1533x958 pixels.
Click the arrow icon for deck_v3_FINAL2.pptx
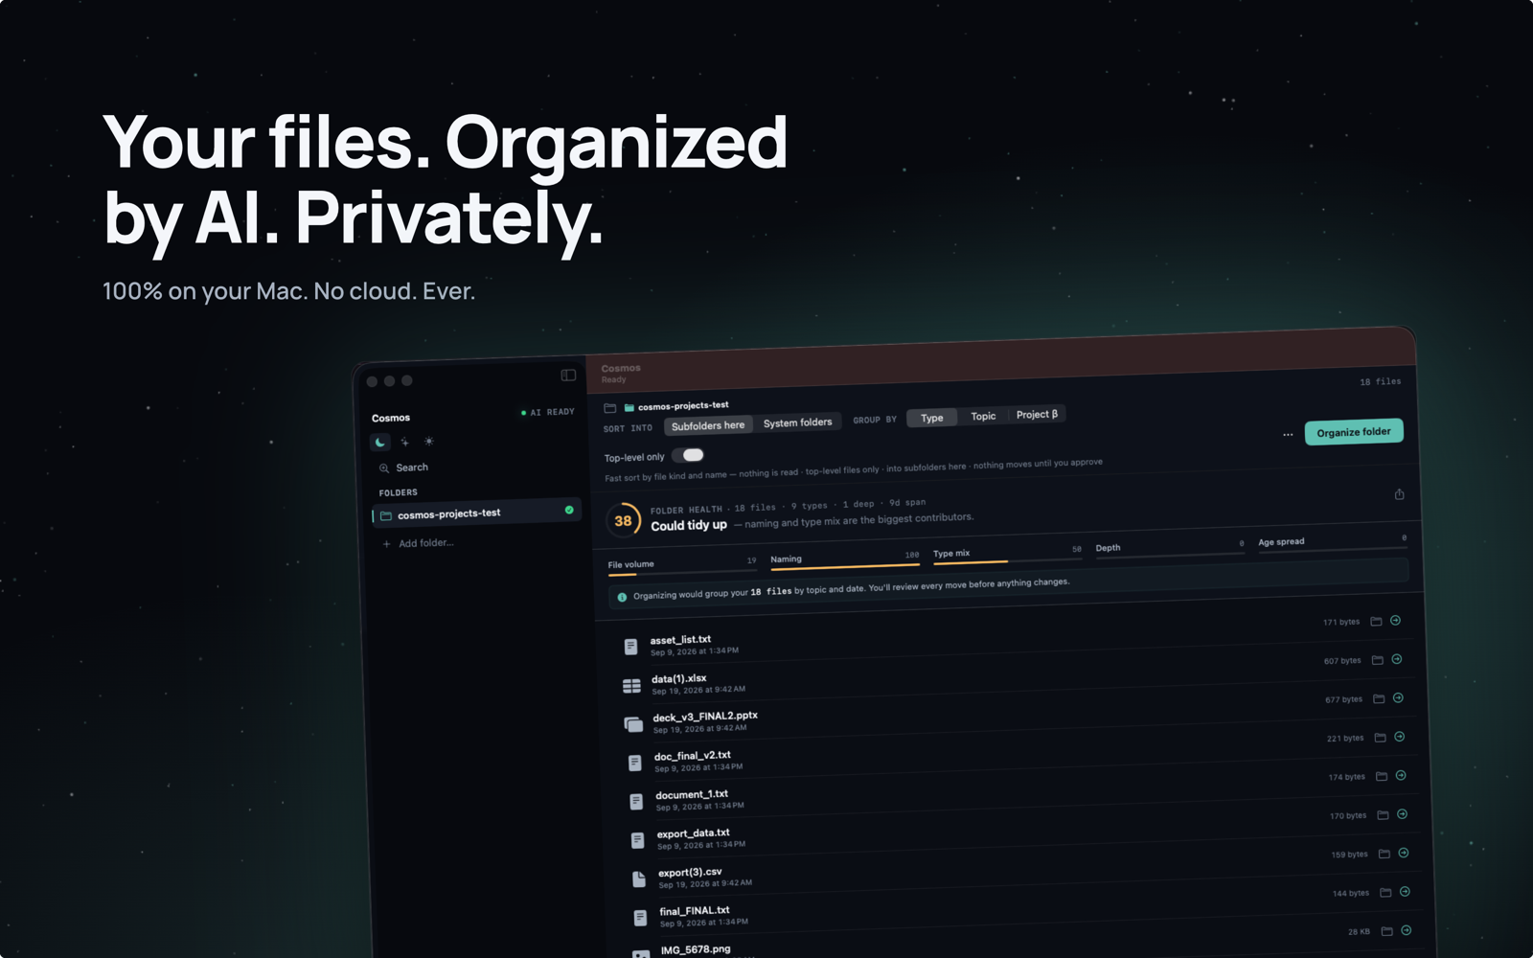click(1398, 698)
